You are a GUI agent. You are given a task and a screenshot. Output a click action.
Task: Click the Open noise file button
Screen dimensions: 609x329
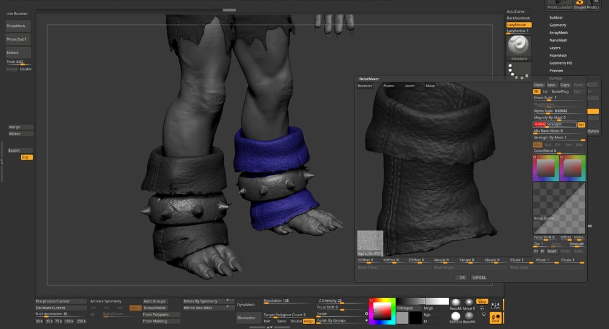tap(538, 85)
